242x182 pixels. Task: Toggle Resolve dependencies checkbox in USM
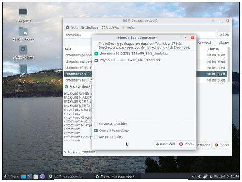(x=66, y=87)
